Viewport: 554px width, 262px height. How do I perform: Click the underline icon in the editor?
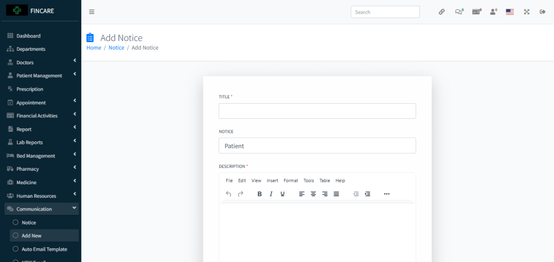pos(282,194)
